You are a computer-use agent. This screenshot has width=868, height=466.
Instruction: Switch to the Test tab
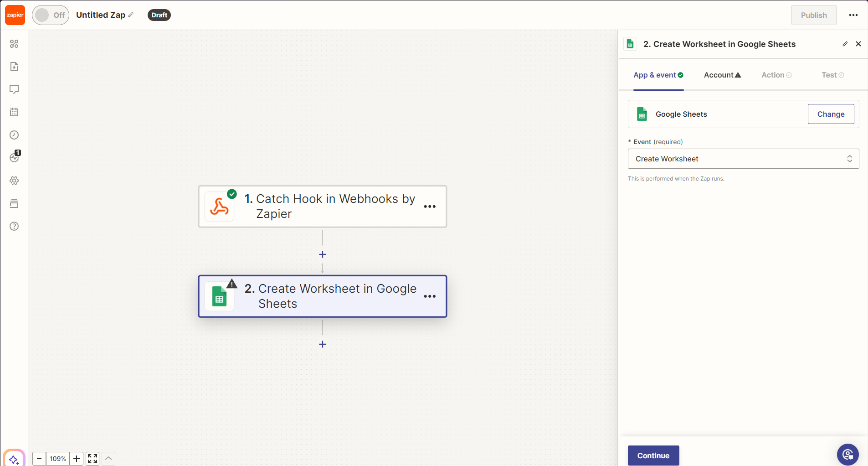point(832,75)
